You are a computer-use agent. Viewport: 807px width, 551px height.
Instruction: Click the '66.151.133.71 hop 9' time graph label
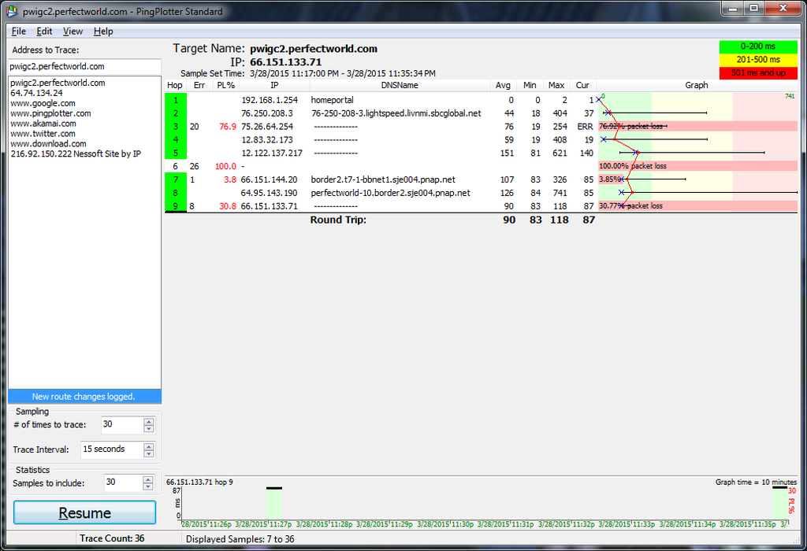[x=199, y=482]
